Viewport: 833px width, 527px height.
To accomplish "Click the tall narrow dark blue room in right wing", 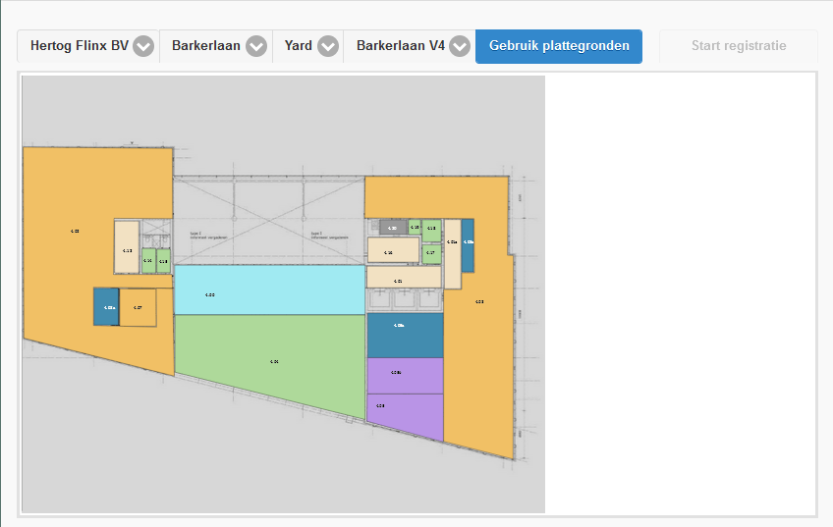I will pyautogui.click(x=469, y=244).
